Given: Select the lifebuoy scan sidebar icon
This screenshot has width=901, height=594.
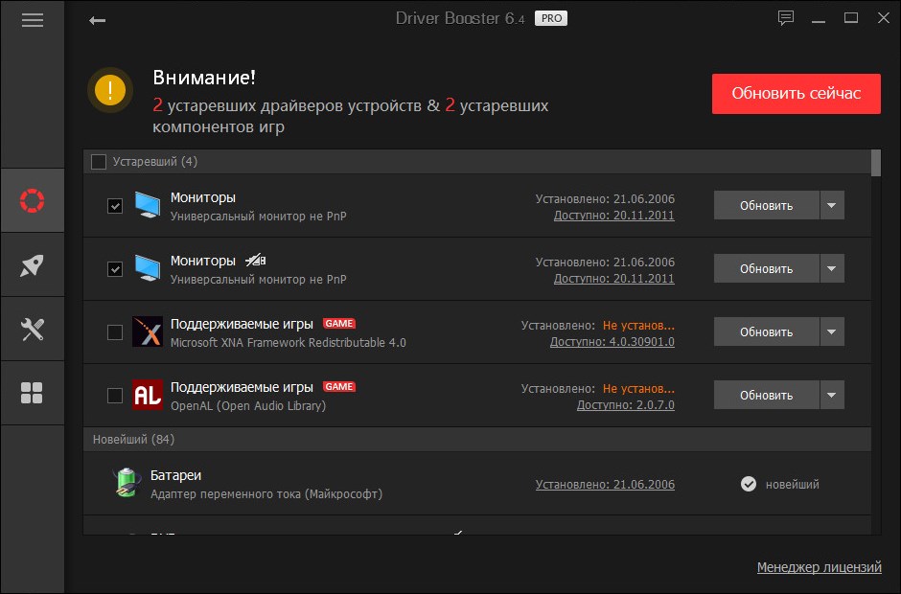Looking at the screenshot, I should point(32,201).
